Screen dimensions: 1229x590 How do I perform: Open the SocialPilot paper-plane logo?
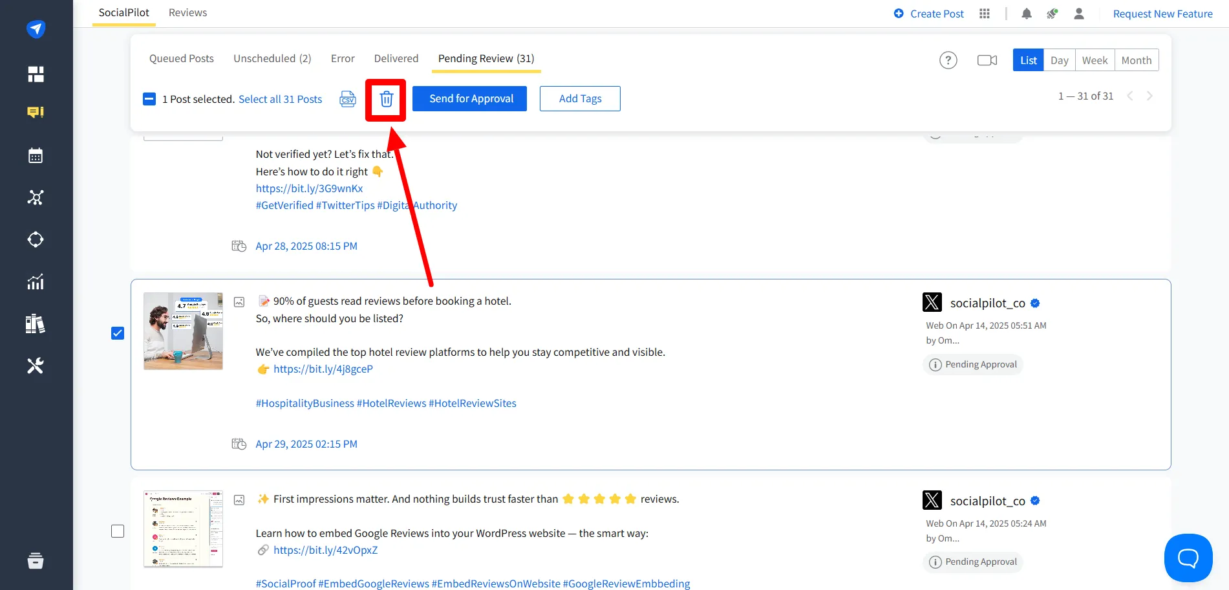pos(36,29)
